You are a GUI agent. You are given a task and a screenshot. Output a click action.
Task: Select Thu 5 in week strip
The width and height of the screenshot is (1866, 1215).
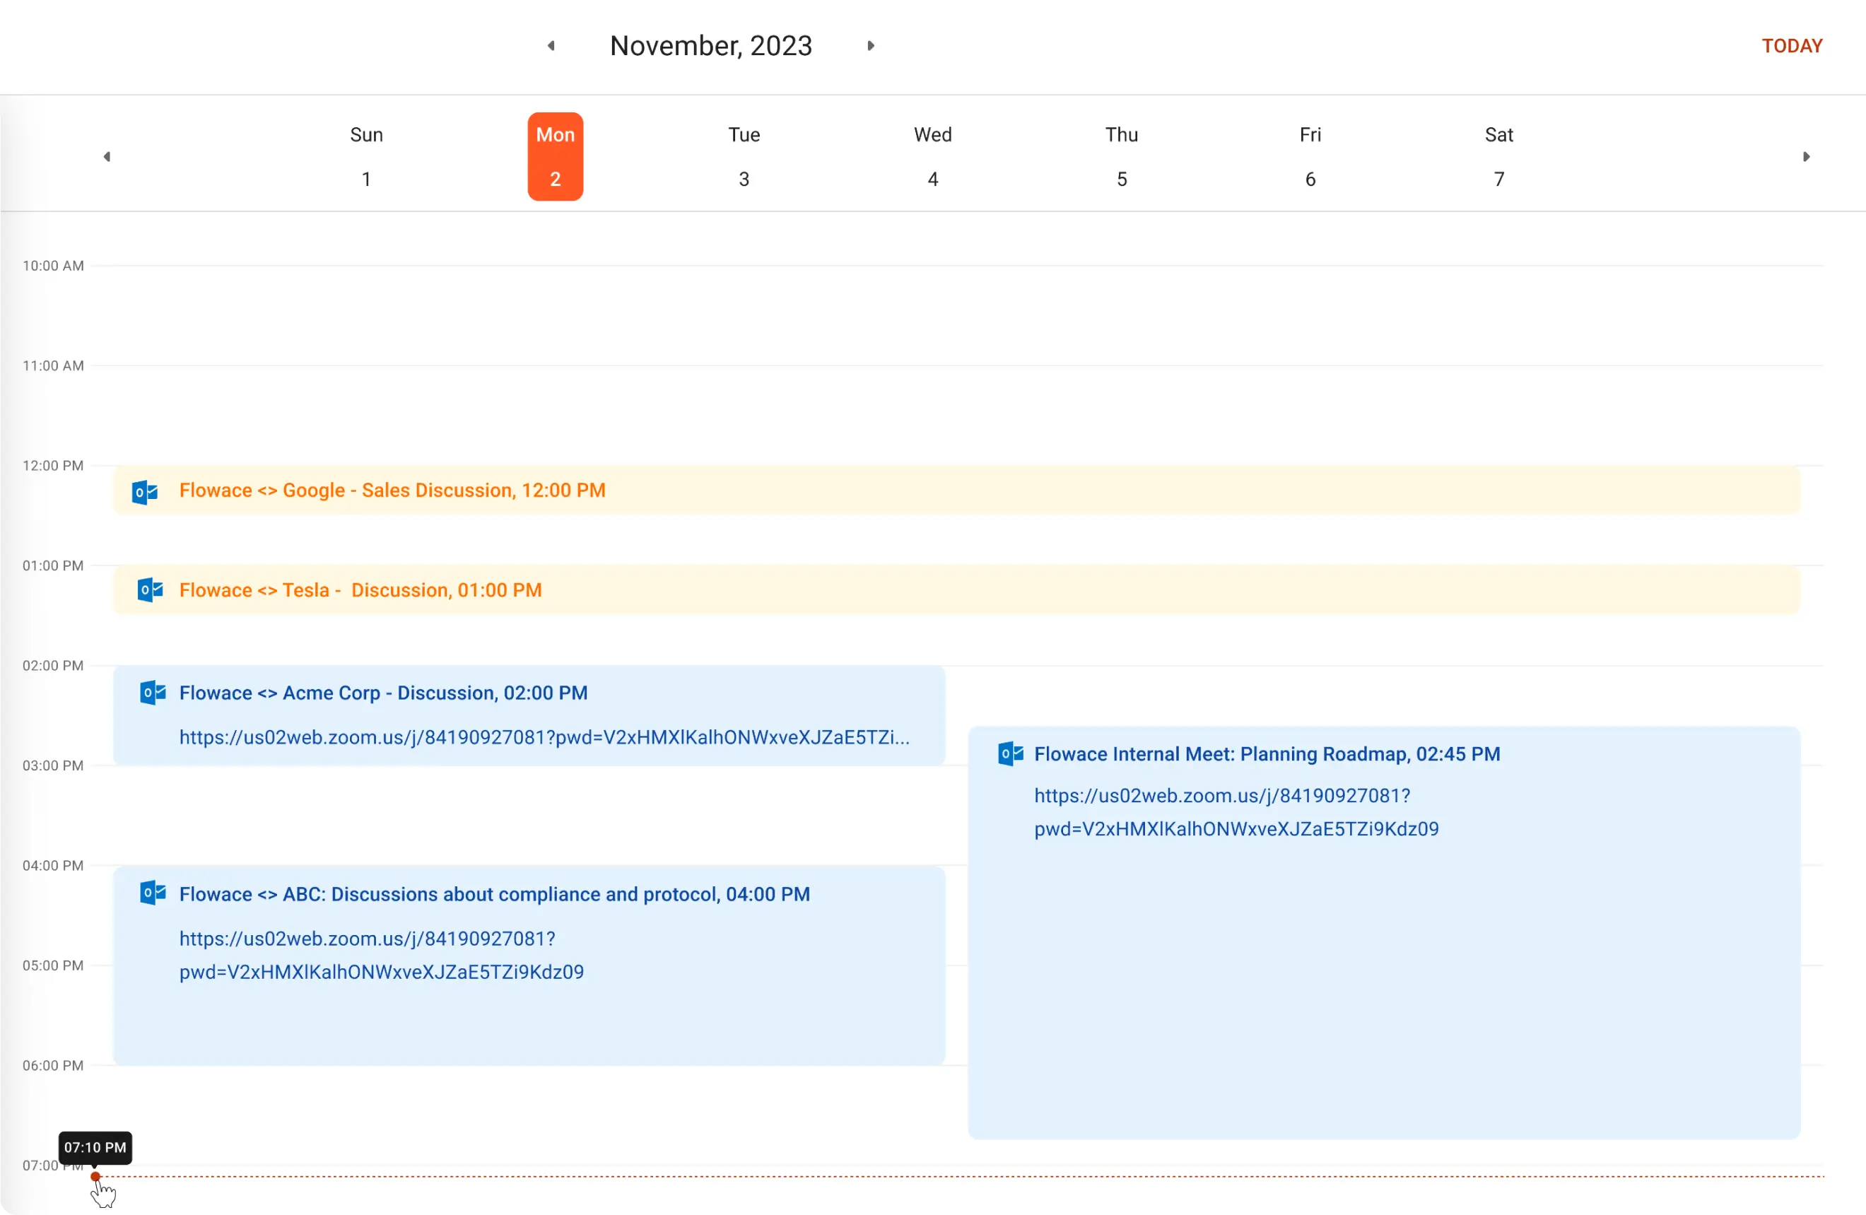click(x=1122, y=157)
